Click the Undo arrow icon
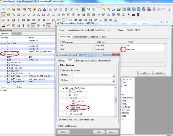Image resolution: width=173 pixels, height=136 pixels. [72, 9]
